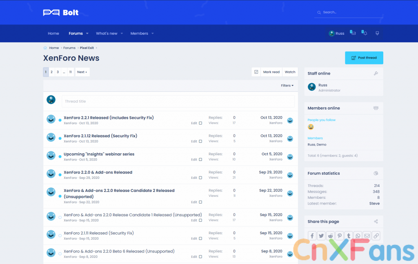Open the Members nav item
Viewport: 418px width, 264px height.
[x=139, y=33]
